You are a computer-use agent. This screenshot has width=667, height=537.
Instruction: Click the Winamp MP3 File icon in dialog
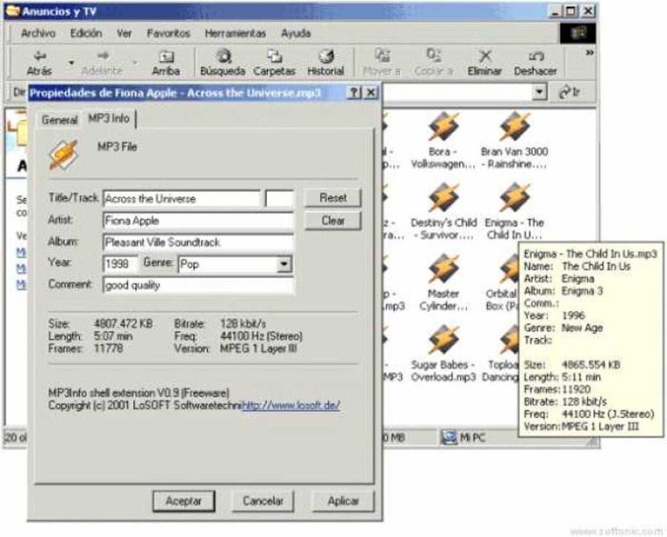point(64,155)
